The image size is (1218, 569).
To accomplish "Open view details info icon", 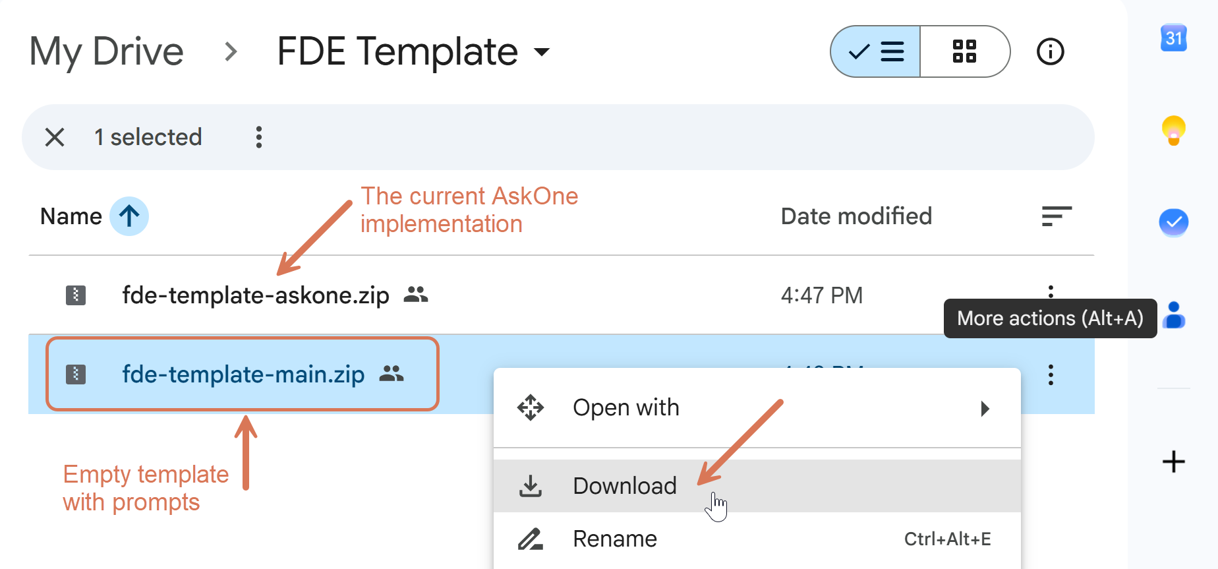I will click(1050, 51).
